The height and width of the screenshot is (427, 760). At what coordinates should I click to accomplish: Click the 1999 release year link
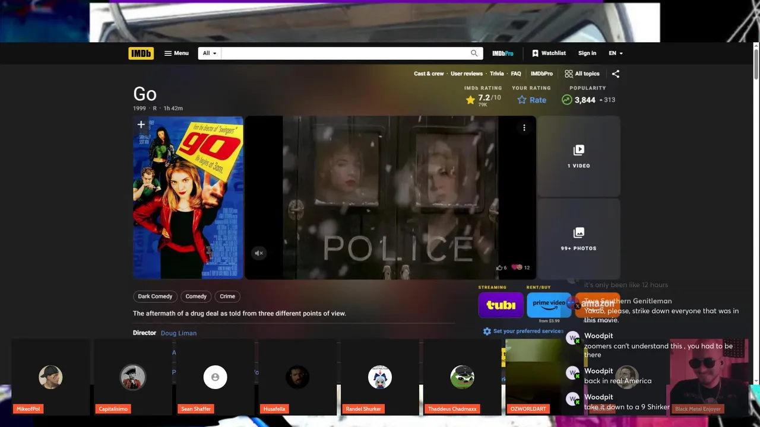click(140, 109)
